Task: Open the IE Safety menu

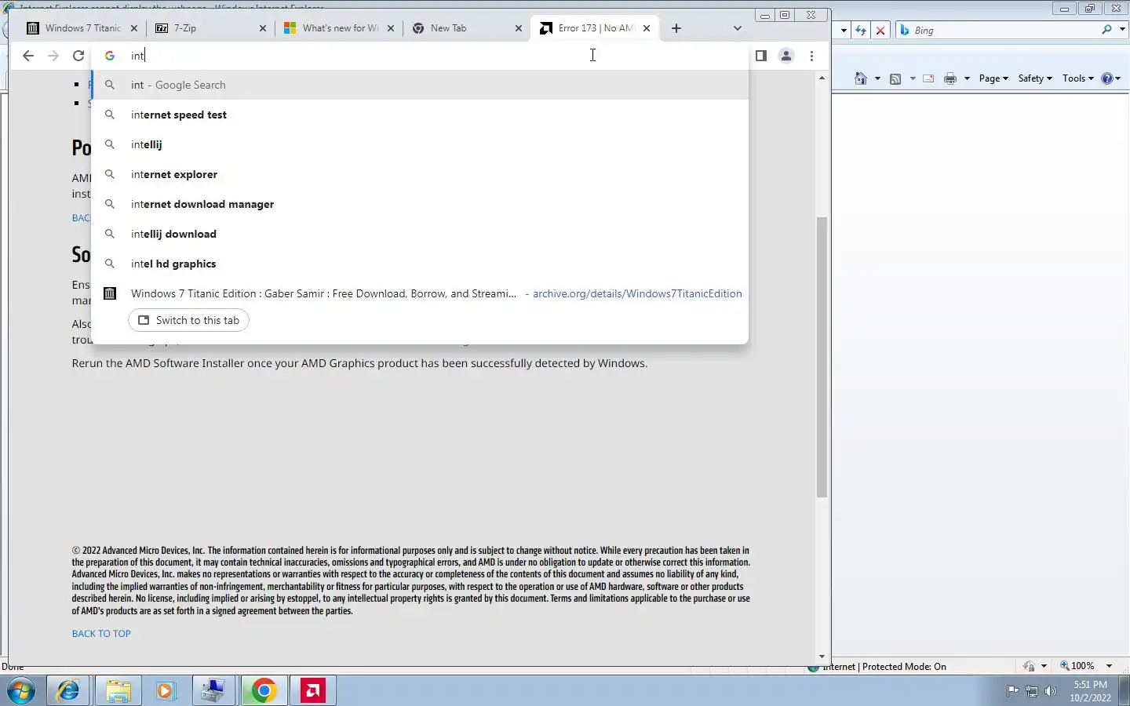Action: 1035,78
